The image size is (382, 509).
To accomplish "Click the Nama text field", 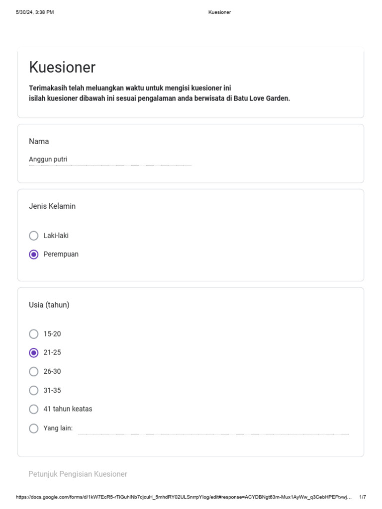I will pos(110,160).
